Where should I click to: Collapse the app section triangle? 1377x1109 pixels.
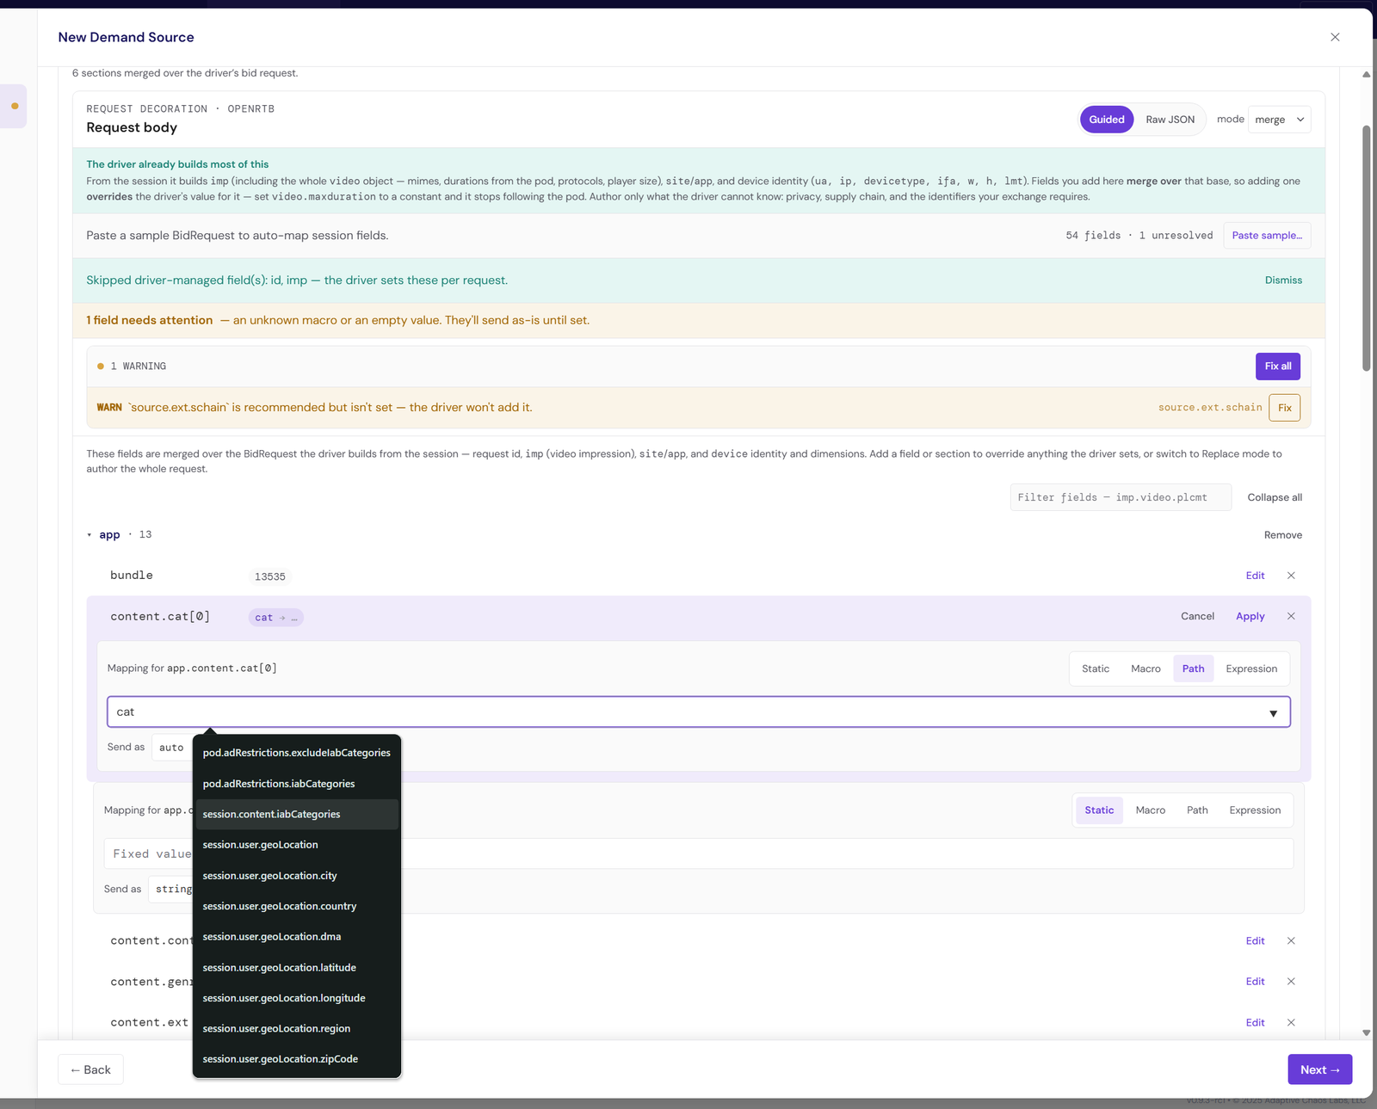click(90, 535)
